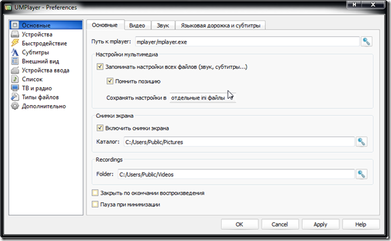This screenshot has width=391, height=241.
Task: Select Устройства in the sidebar list
Action: 46,34
